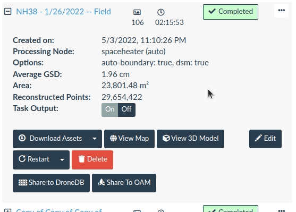Viewport: 296px width, 212px height.
Task: Collapse the NH38 task with the minus box
Action: 8,12
